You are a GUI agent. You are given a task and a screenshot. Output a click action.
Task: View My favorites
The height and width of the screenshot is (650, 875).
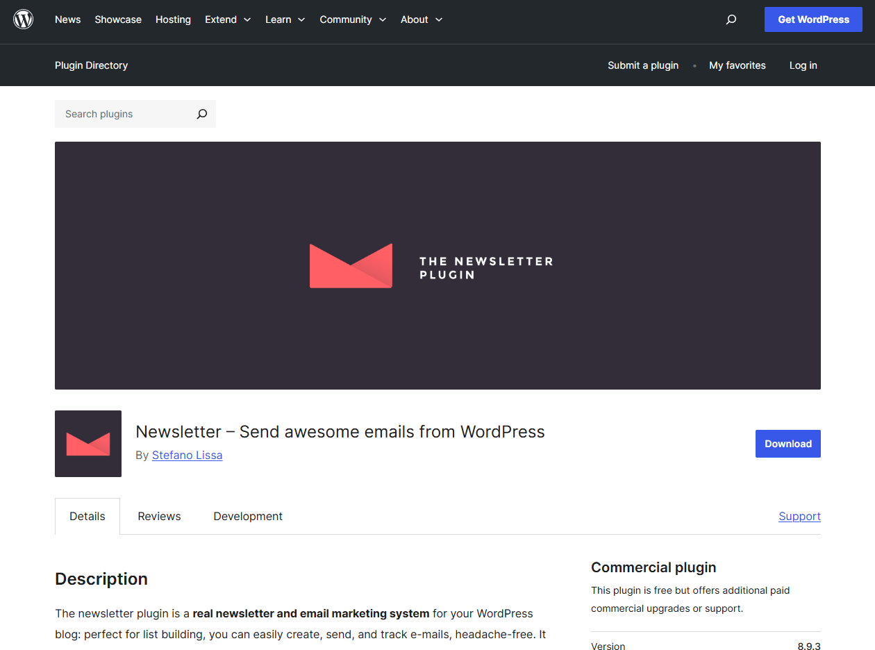tap(737, 65)
